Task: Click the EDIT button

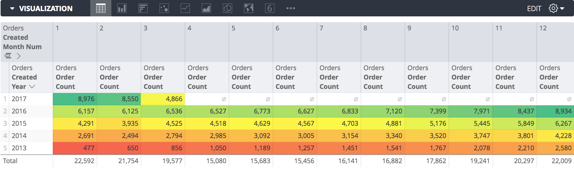Action: [534, 8]
